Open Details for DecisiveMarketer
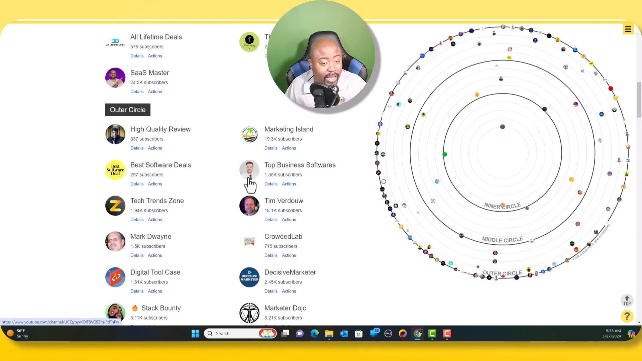 [271, 291]
